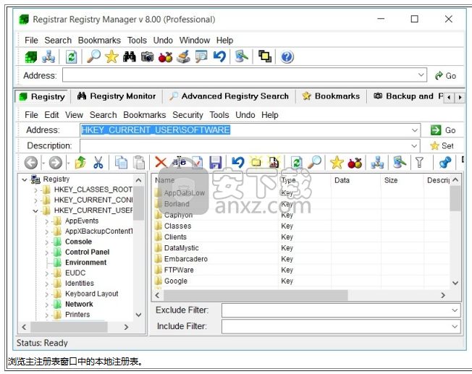Sort by the Type column header
The height and width of the screenshot is (374, 472).
288,180
